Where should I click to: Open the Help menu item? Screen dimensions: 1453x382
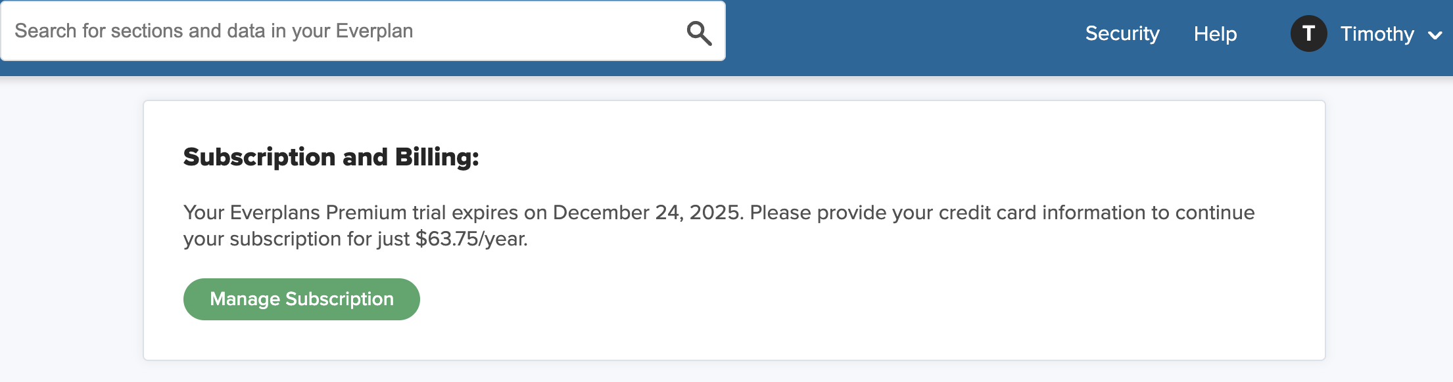pos(1215,33)
